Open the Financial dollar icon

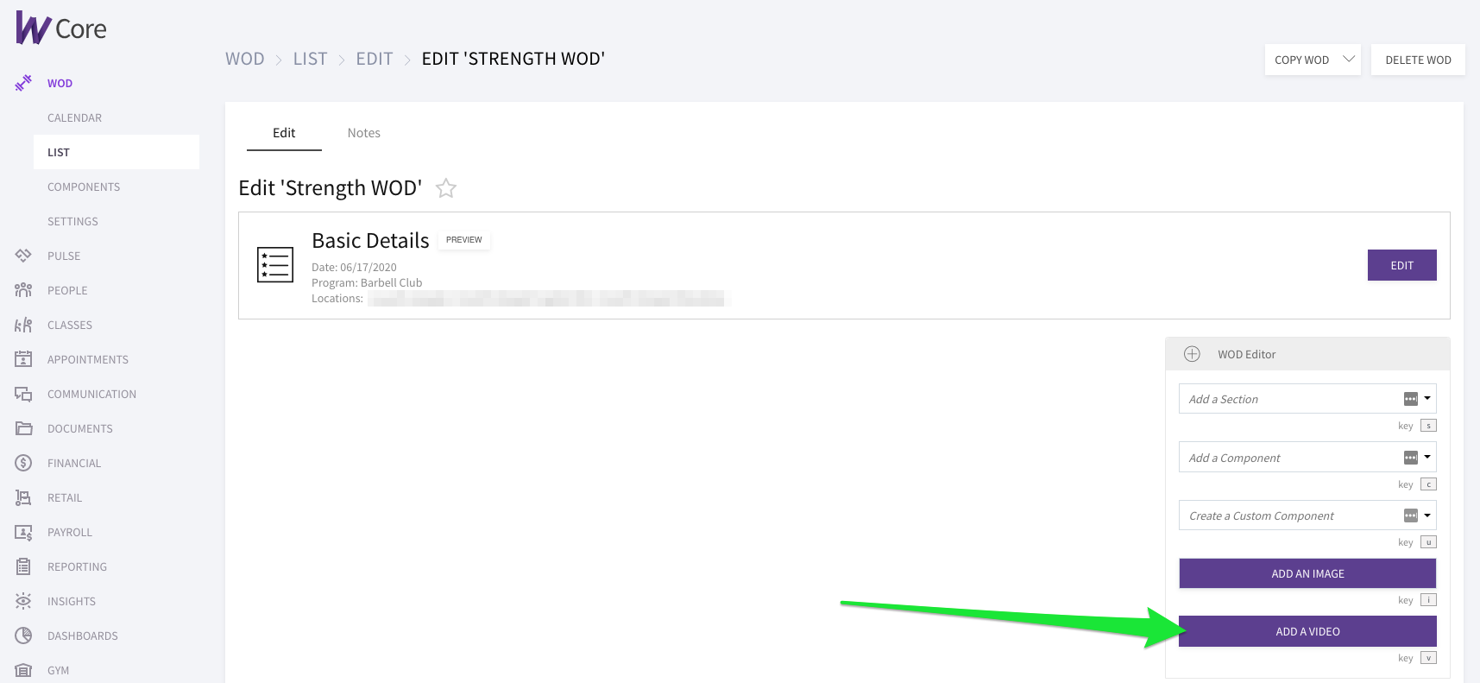point(23,463)
